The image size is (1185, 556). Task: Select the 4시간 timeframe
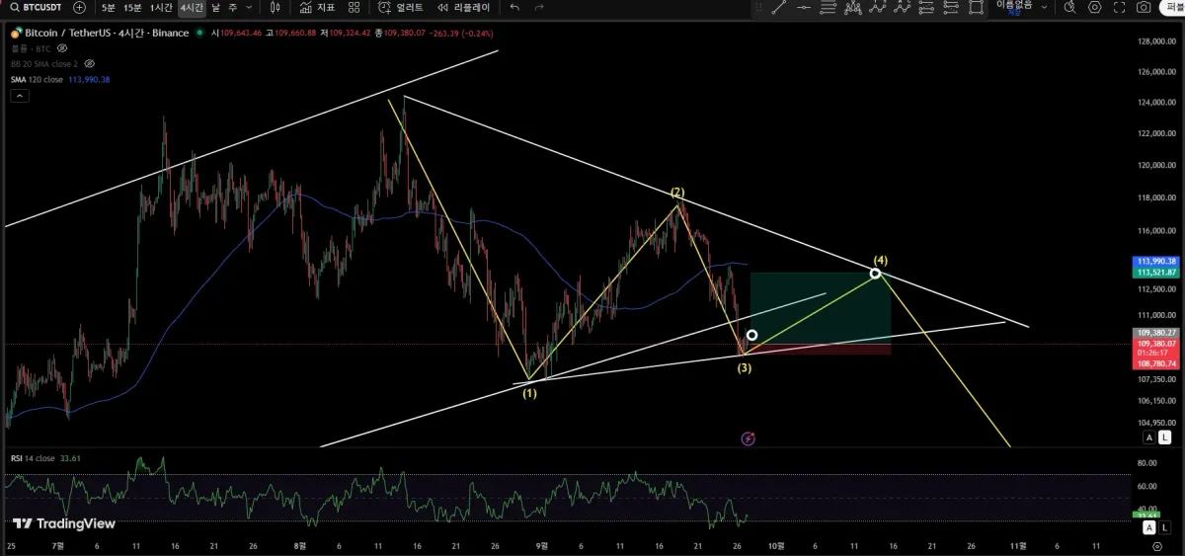pos(192,7)
